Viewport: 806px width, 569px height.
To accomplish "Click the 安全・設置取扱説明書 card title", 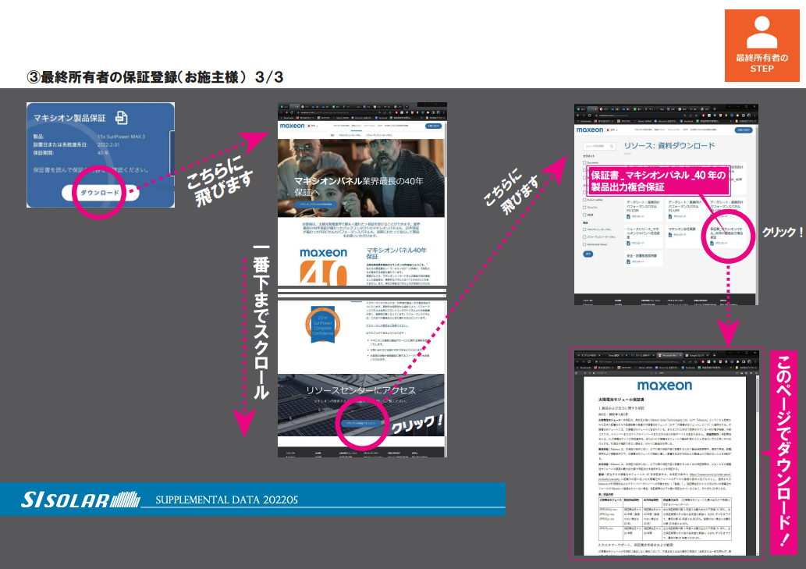I will pyautogui.click(x=641, y=255).
